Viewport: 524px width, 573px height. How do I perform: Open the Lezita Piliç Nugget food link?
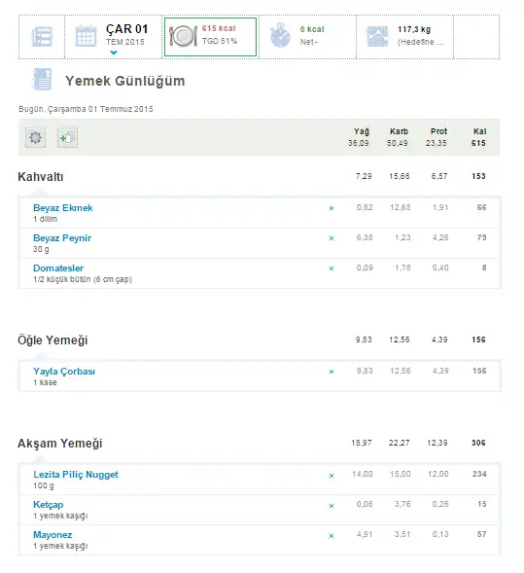pyautogui.click(x=76, y=475)
